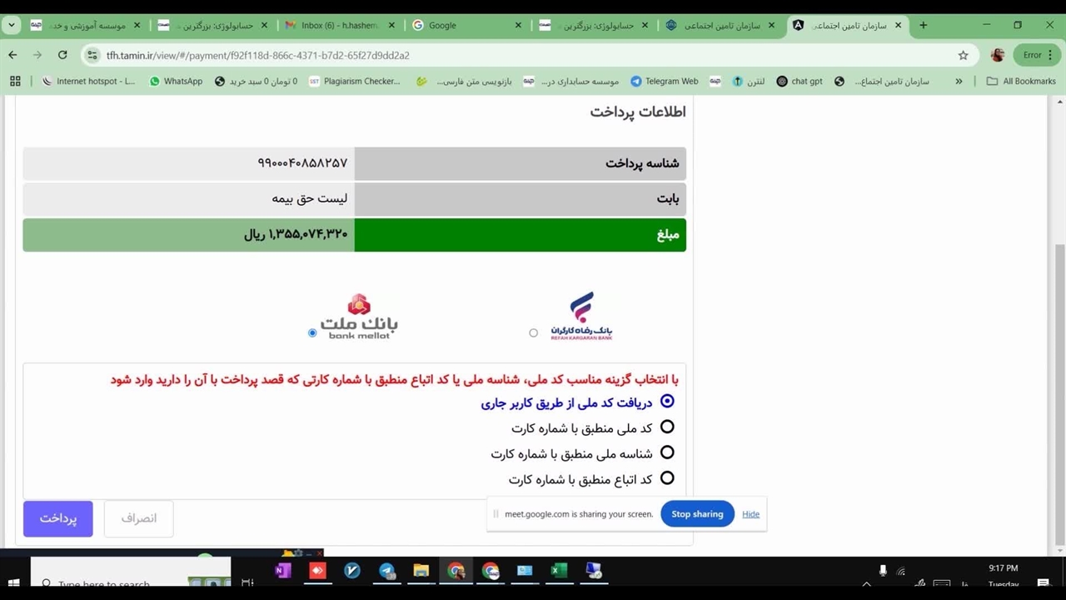Expand the tab search dropdown arrow
1066x600 pixels.
pyautogui.click(x=12, y=25)
